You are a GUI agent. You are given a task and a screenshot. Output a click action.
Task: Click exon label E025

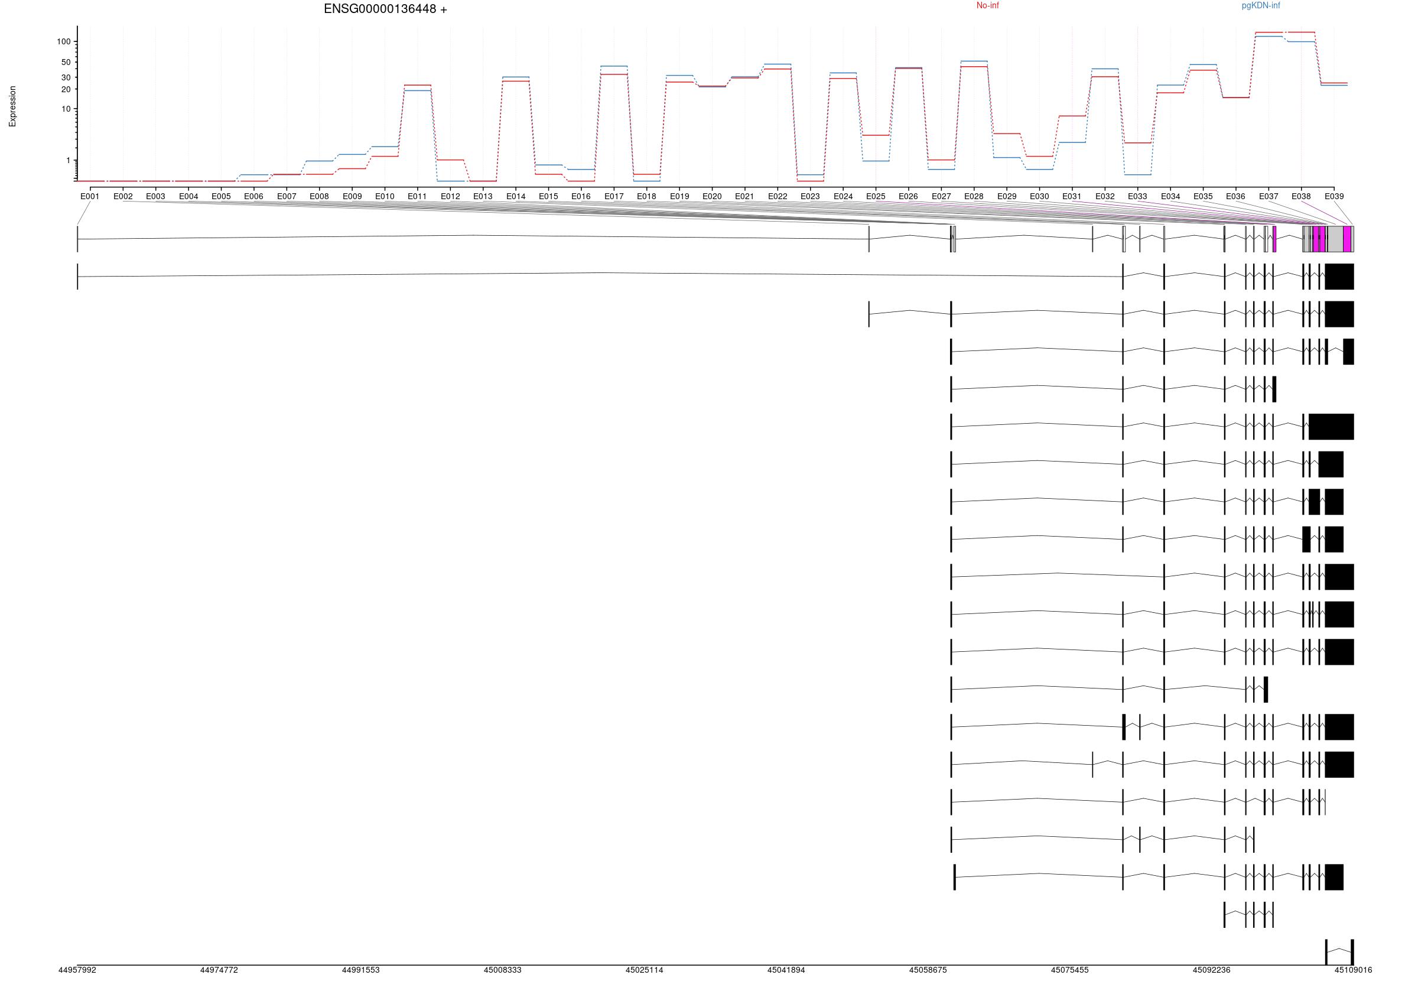[876, 197]
